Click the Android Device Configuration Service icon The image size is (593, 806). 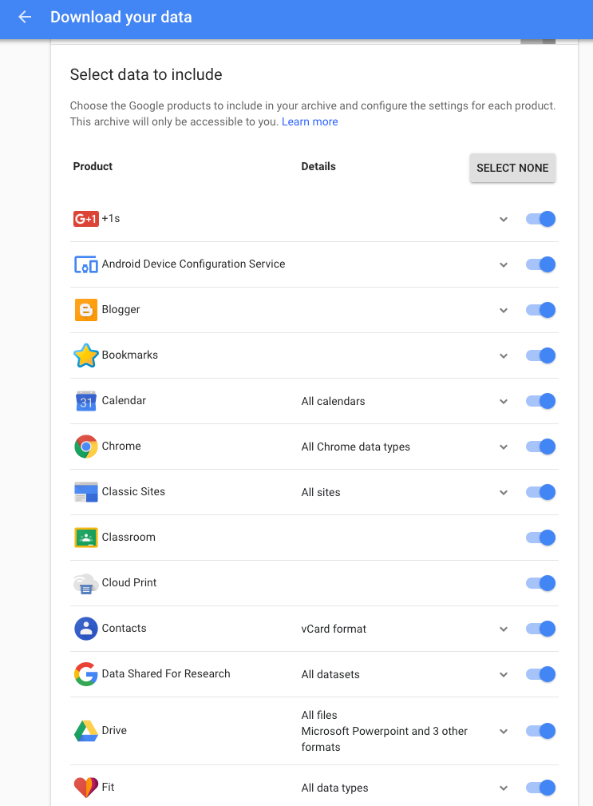[x=85, y=264]
